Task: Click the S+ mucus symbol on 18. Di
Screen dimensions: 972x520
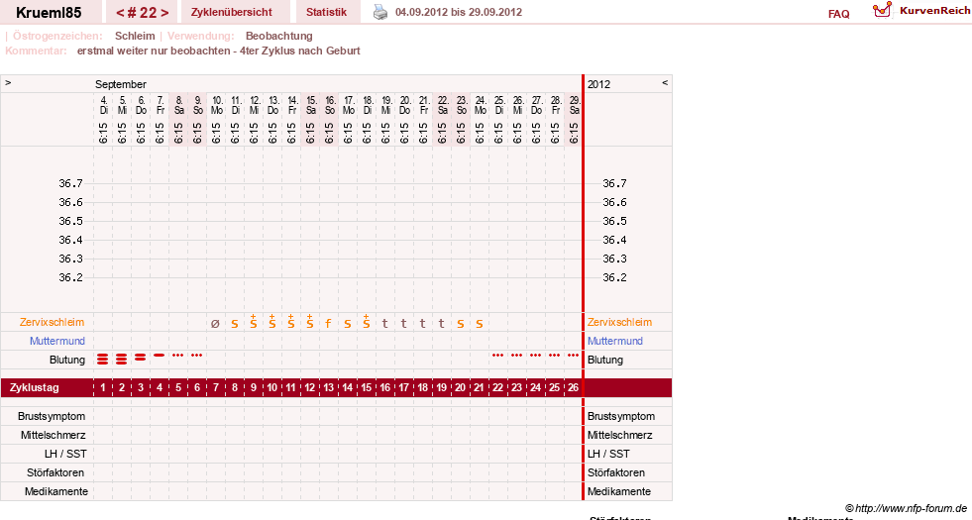Action: coord(366,322)
